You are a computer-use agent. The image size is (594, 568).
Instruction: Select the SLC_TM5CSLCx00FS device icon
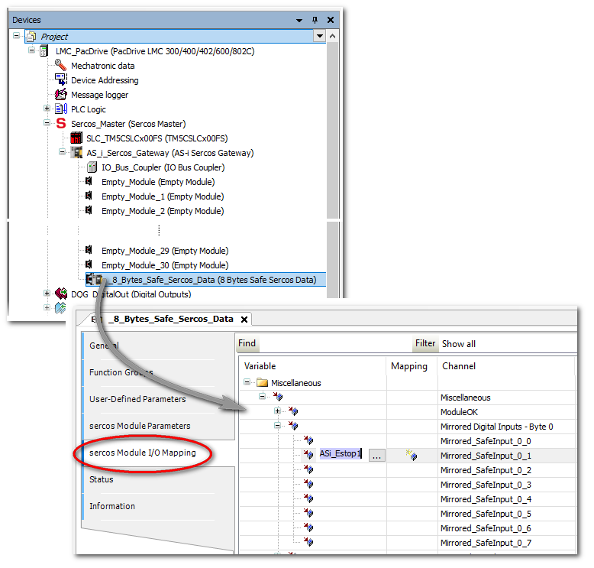(x=76, y=138)
